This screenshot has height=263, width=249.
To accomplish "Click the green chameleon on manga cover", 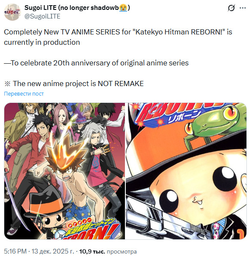I will 216,124.
